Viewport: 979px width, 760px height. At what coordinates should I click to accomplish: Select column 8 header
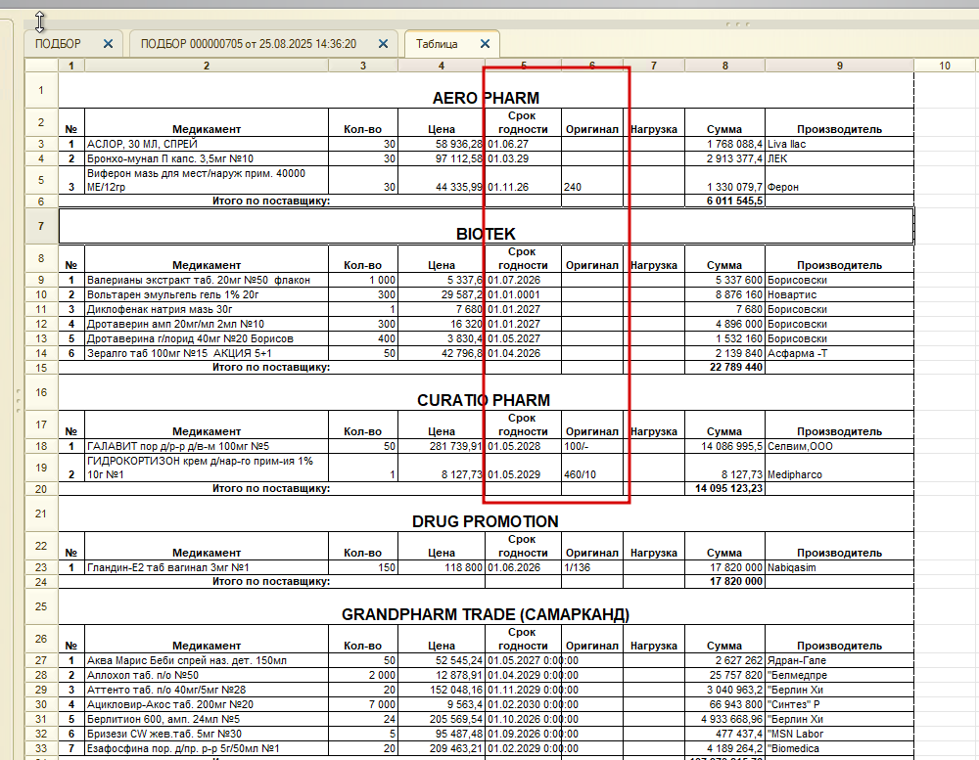[x=724, y=66]
